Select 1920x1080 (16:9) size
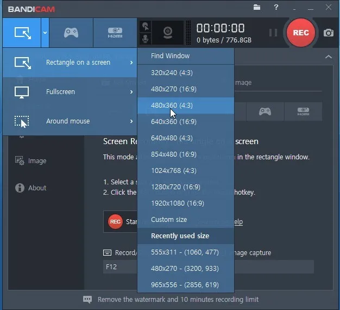Screen dimensions: 340x310 coord(186,203)
